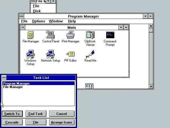Click the Main group title bar
170x128 pixels.
(x=72, y=27)
